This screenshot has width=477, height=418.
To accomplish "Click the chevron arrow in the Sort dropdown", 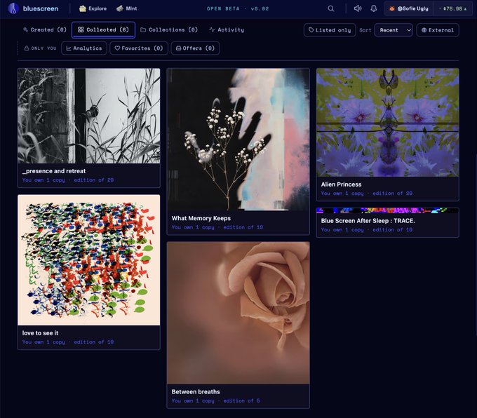I will 409,30.
